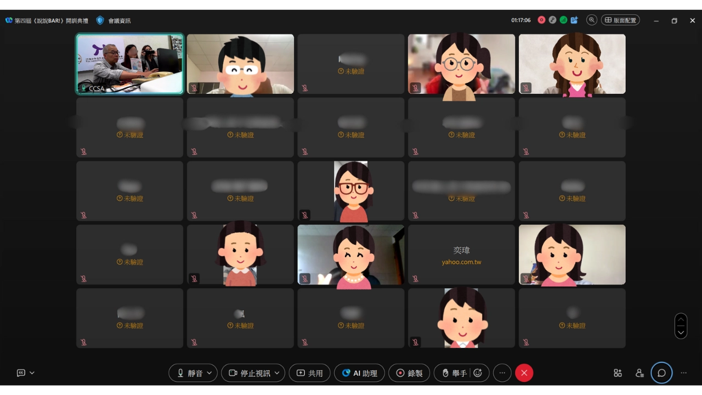This screenshot has height=395, width=702.
Task: Open the emoji reactions icon
Action: tap(478, 373)
